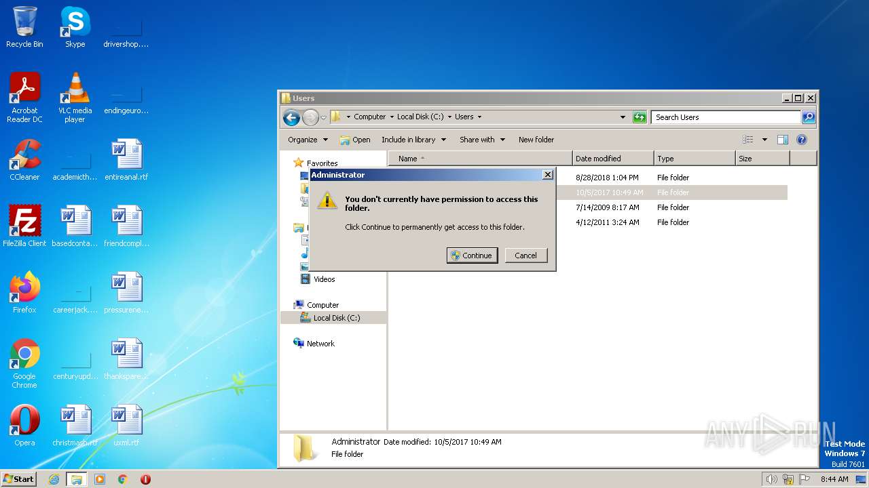This screenshot has height=488, width=869.
Task: Sort by the Type column header
Action: click(x=695, y=159)
